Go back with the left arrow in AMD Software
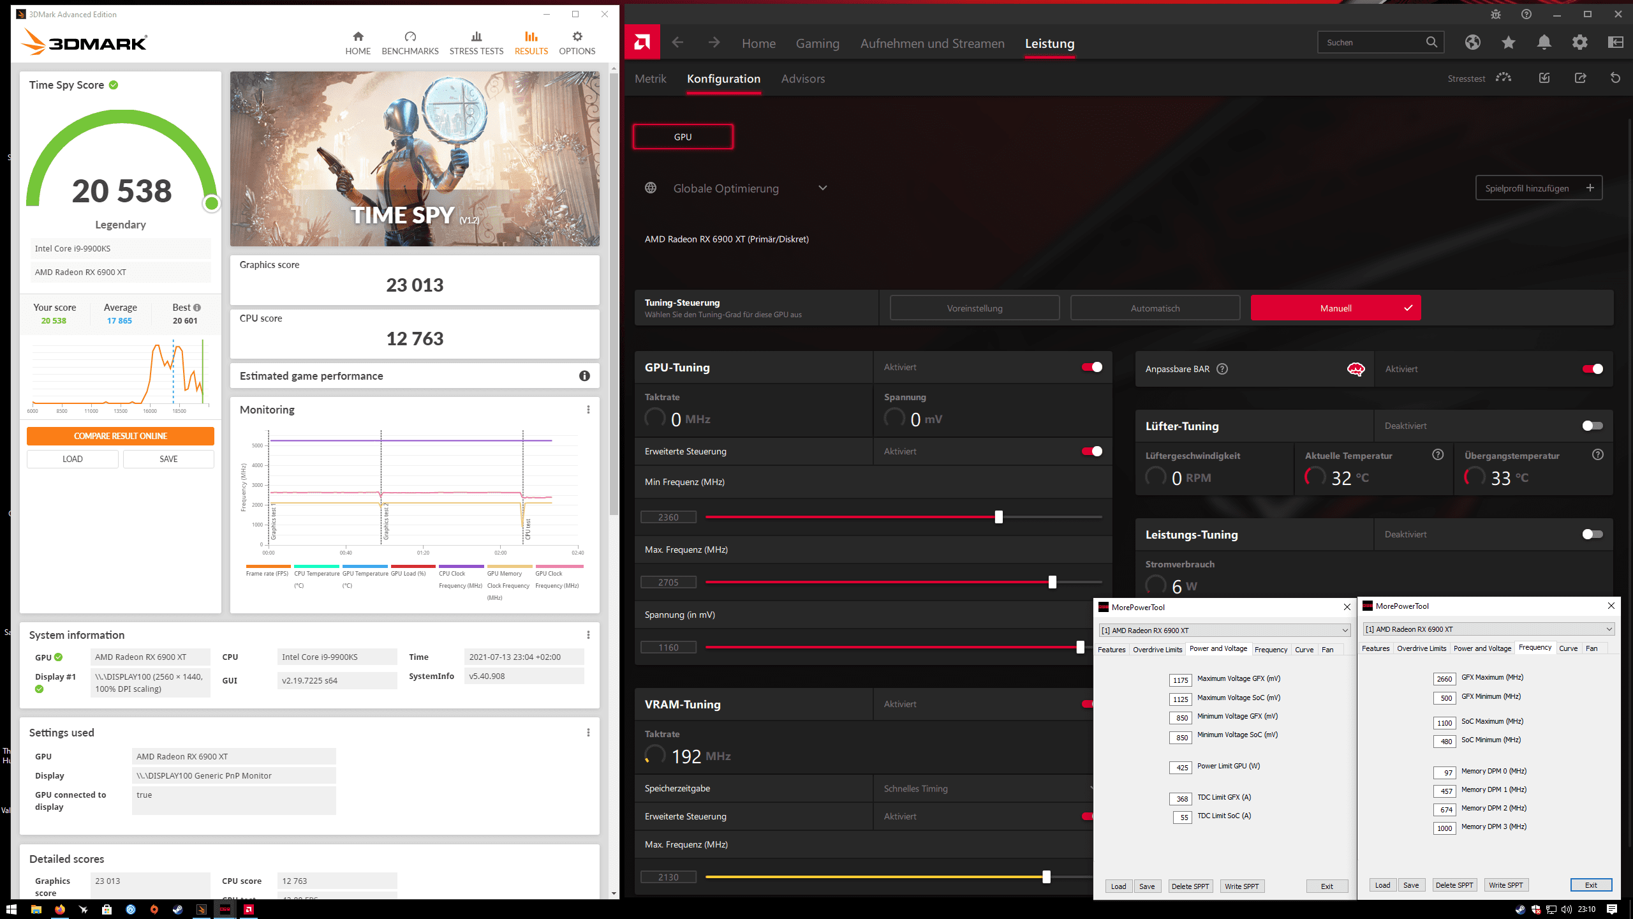Viewport: 1633px width, 919px height. (x=677, y=43)
